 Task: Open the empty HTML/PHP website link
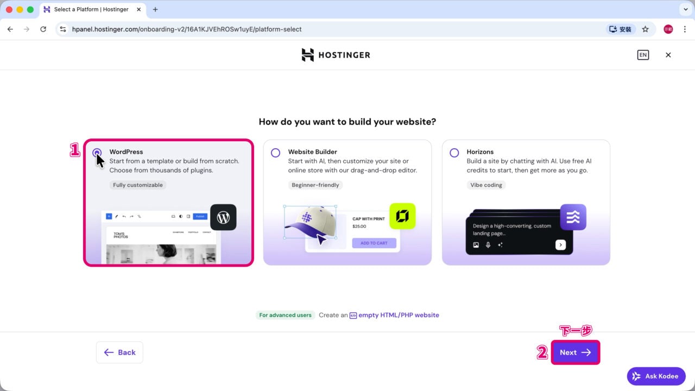pos(399,315)
